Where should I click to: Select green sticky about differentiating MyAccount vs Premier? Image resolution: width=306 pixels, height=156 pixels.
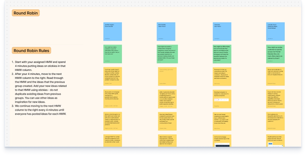pos(222,54)
